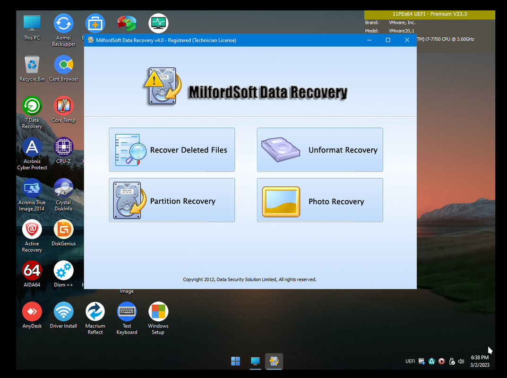This screenshot has width=507, height=378.
Task: Open Photo Recovery option
Action: 320,200
